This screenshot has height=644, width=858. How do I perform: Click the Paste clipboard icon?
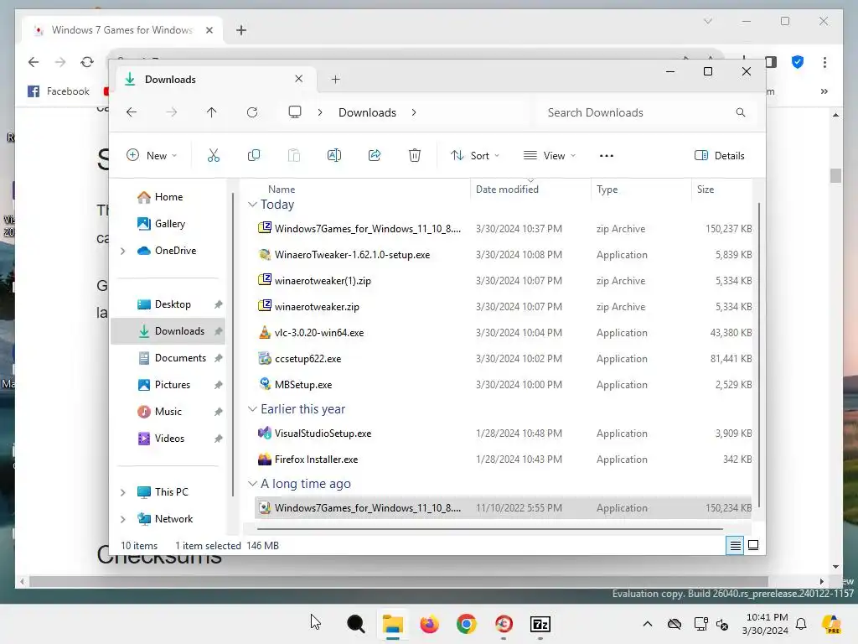click(x=294, y=155)
